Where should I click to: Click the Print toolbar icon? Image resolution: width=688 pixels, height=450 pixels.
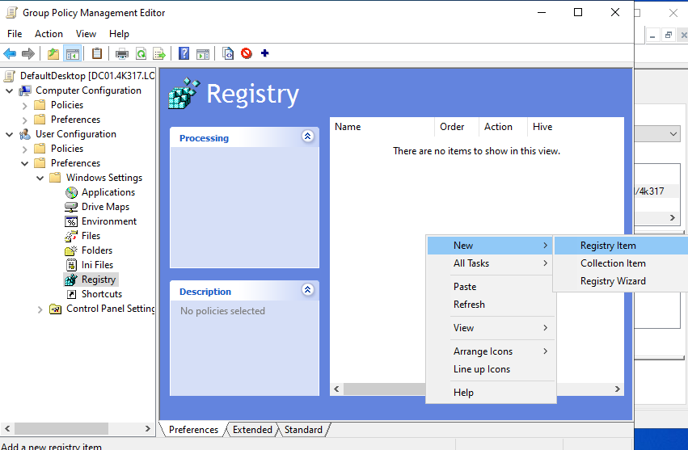coord(122,54)
